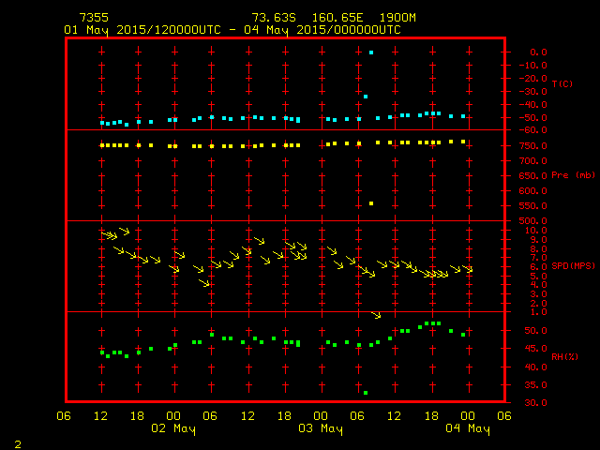This screenshot has height=450, width=600.
Task: Select the wind arrow below the 1.0 line
Action: 376,315
